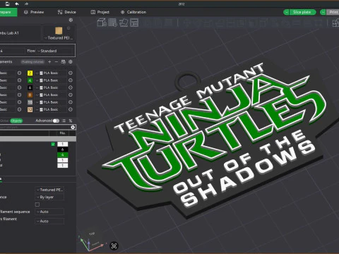This screenshot has width=339, height=254.
Task: Open filament settings gear beside sync icon
Action: point(71,62)
